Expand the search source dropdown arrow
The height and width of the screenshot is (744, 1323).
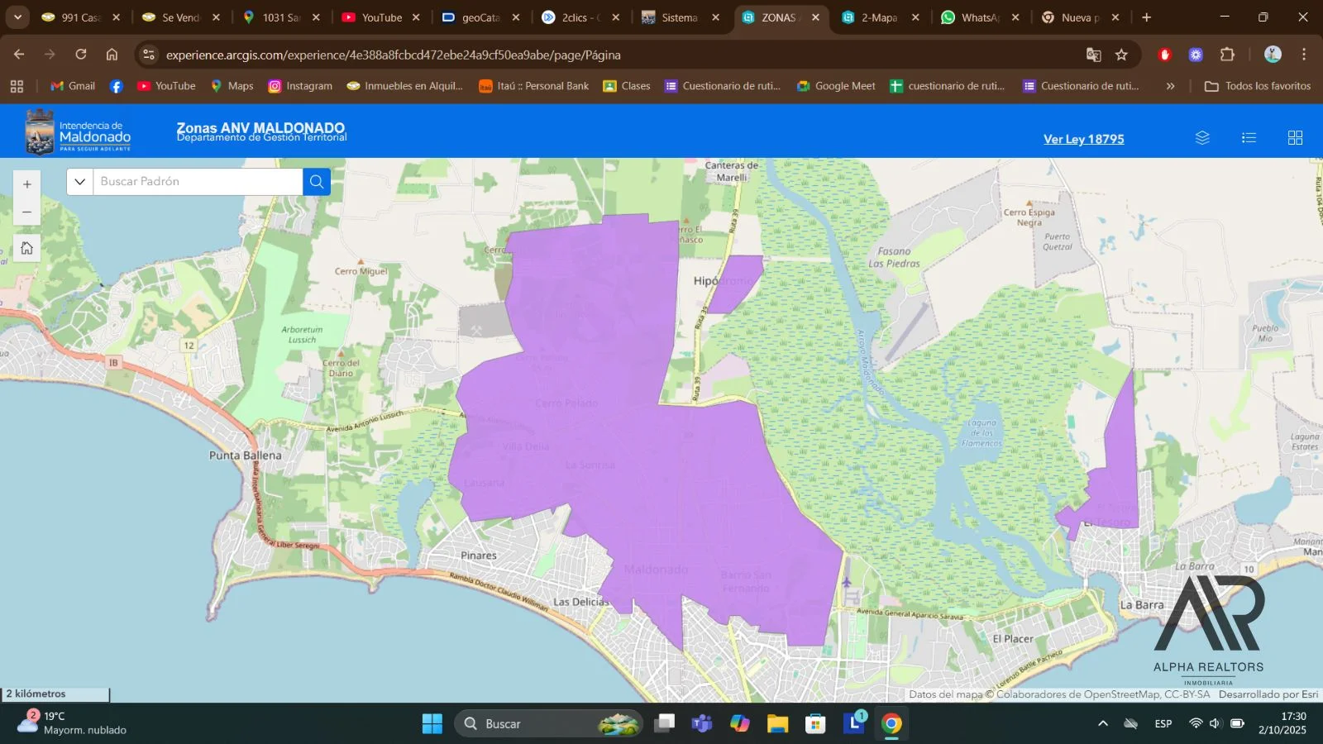80,182
